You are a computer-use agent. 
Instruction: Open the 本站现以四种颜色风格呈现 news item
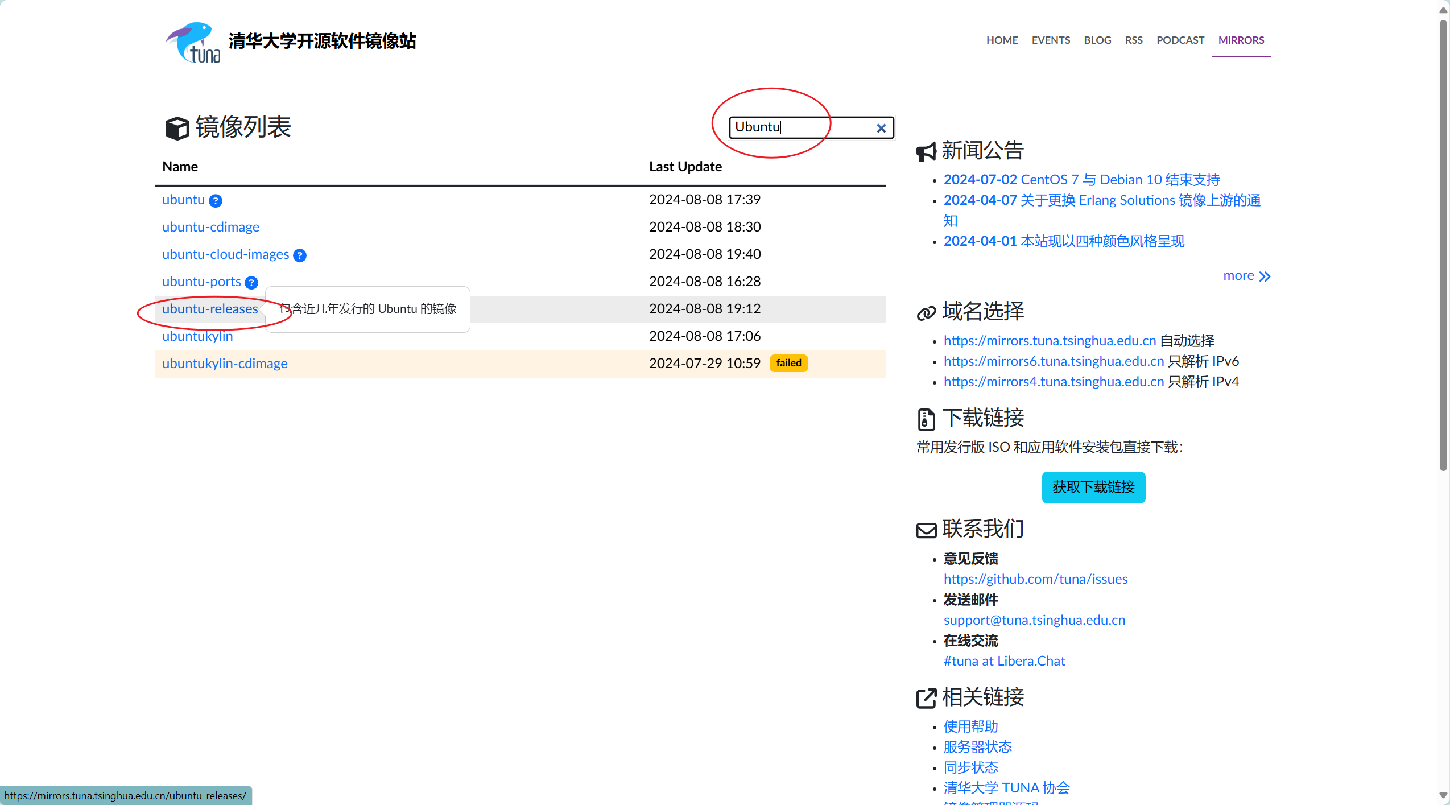point(1064,241)
